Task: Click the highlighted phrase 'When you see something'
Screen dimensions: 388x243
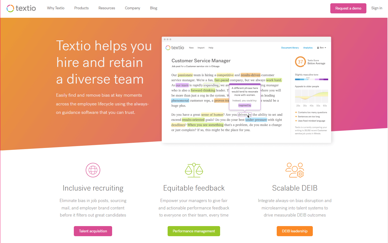Action: tap(205, 125)
